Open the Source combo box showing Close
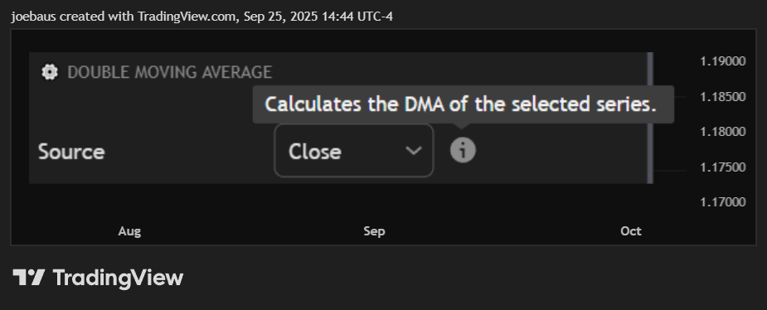The image size is (767, 310). click(354, 151)
